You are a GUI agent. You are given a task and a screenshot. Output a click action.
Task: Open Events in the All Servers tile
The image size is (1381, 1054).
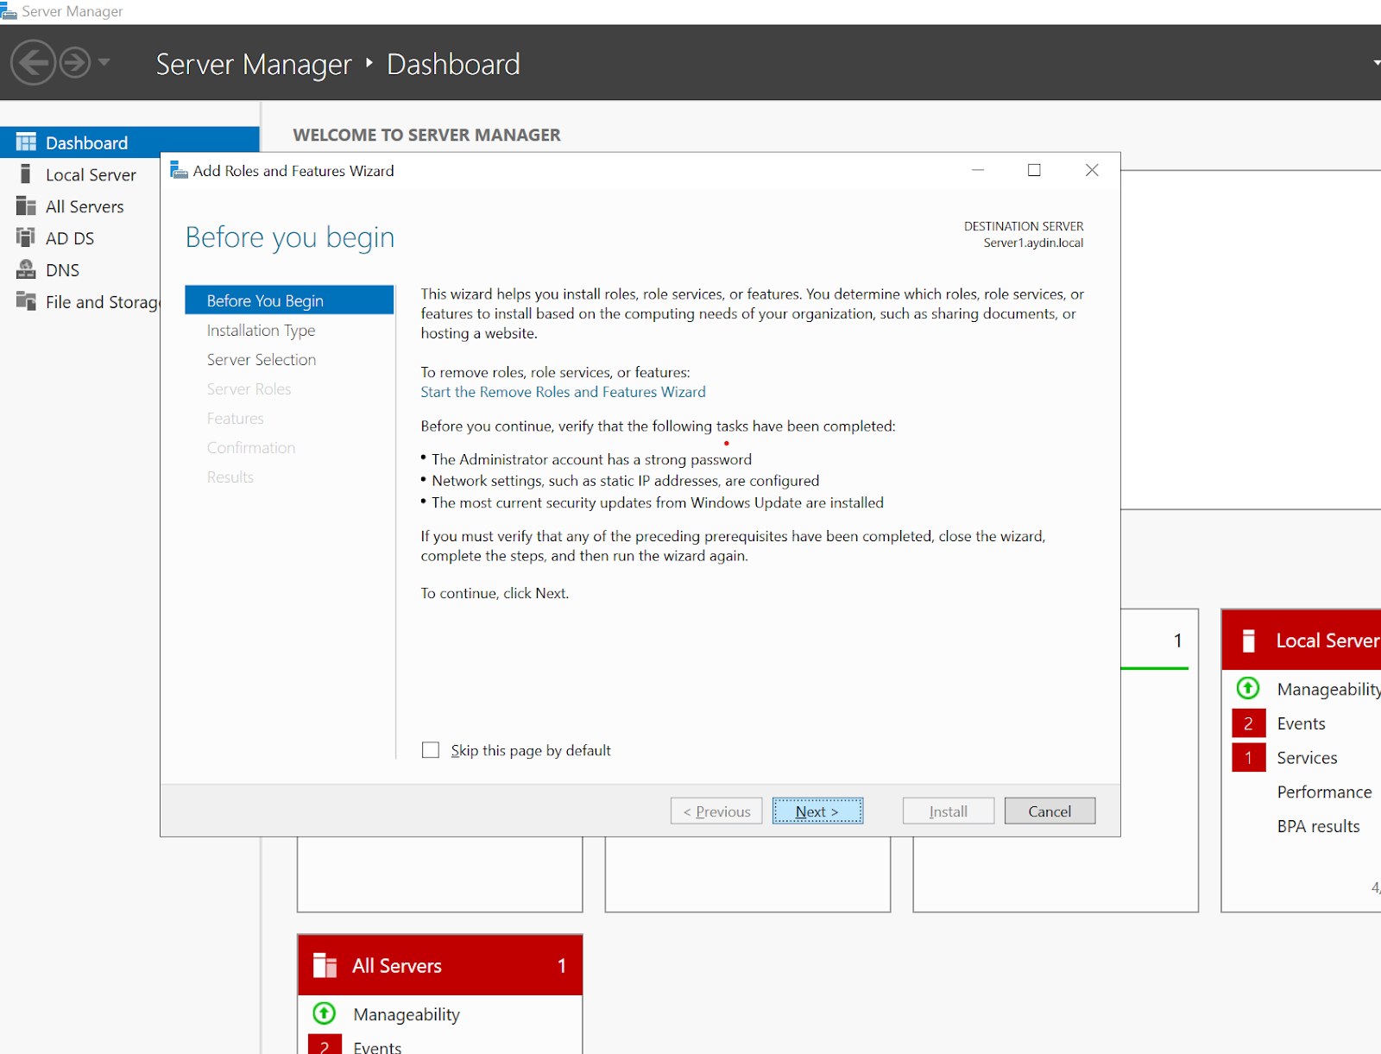377,1046
